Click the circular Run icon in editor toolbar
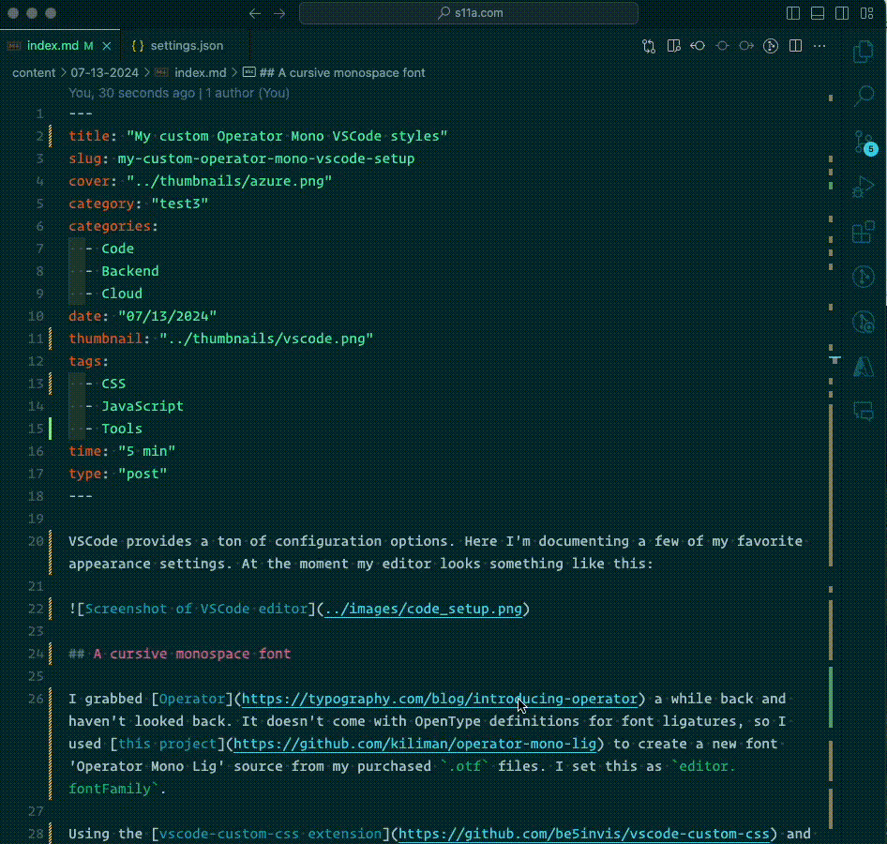This screenshot has height=844, width=887. click(x=771, y=45)
